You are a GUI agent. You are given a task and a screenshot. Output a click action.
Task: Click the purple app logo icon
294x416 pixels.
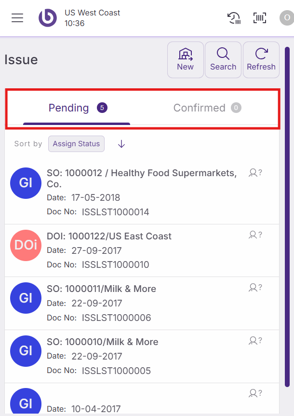48,18
